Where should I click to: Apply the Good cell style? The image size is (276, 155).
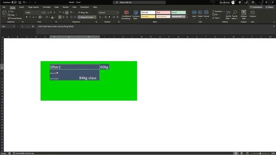tap(179, 12)
